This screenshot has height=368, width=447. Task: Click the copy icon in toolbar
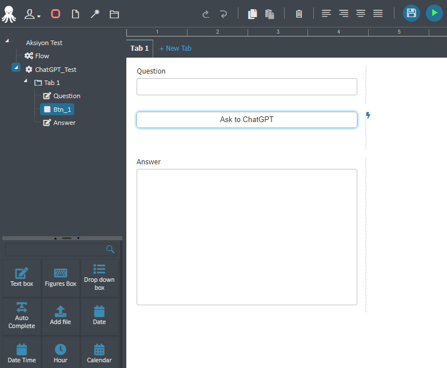click(x=252, y=14)
